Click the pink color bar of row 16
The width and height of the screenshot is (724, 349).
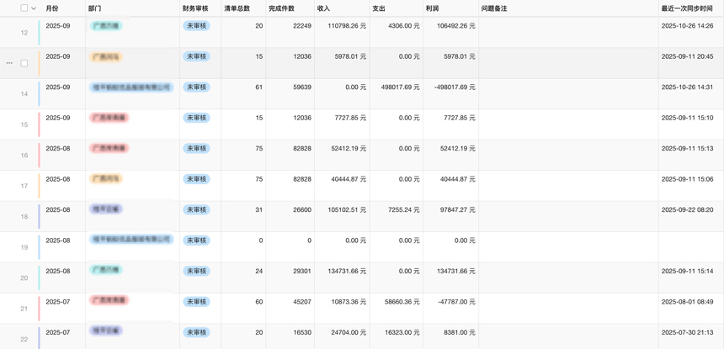(x=39, y=155)
